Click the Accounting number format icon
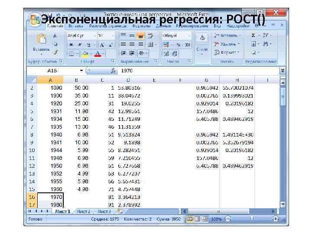Viewport: 312px width, 234px height. pos(166,45)
